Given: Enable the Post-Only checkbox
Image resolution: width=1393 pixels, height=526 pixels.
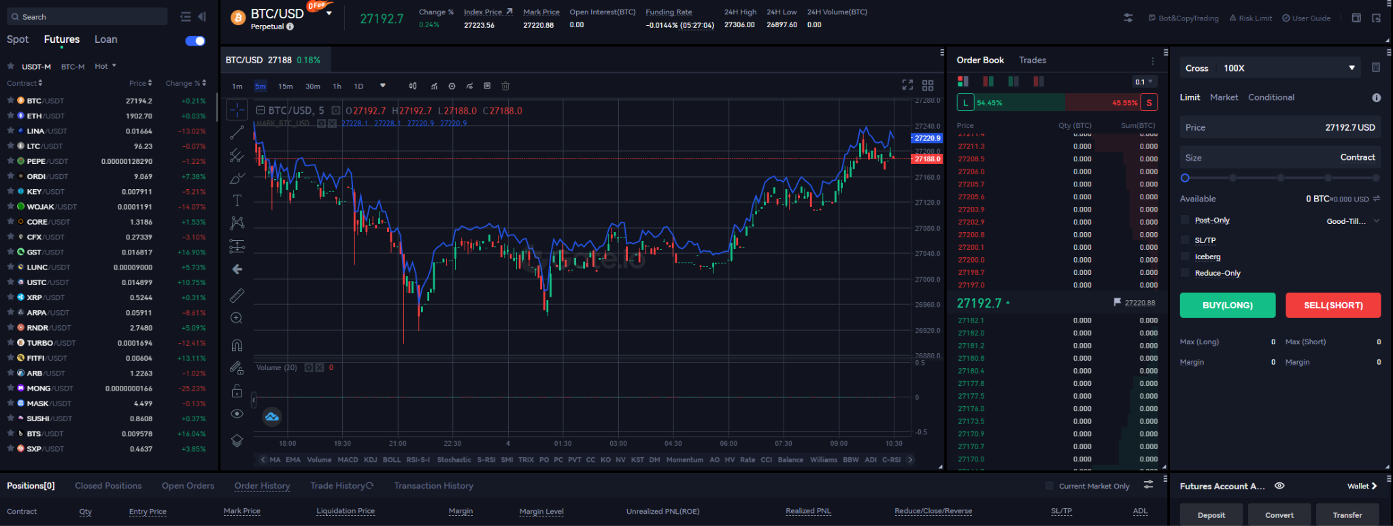Looking at the screenshot, I should (1185, 220).
